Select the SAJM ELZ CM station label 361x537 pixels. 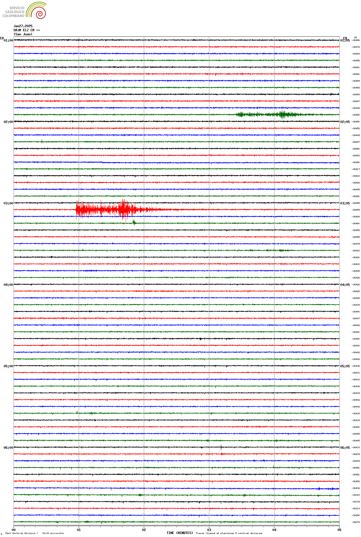[x=27, y=30]
